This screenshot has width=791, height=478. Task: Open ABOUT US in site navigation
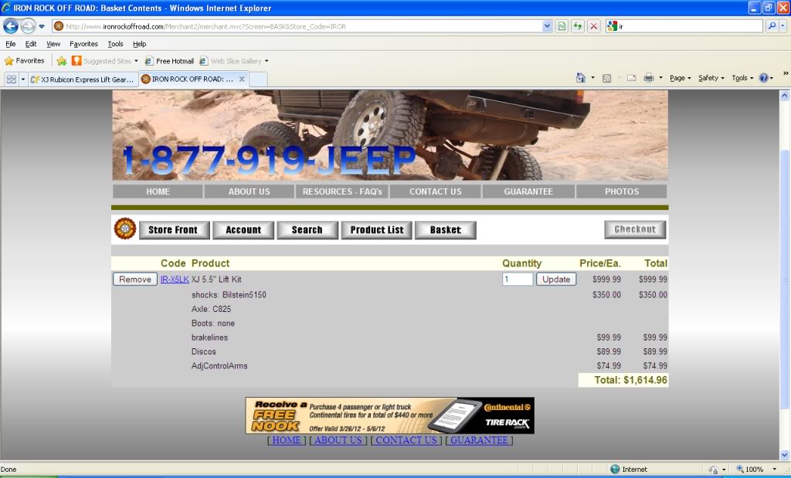click(250, 192)
